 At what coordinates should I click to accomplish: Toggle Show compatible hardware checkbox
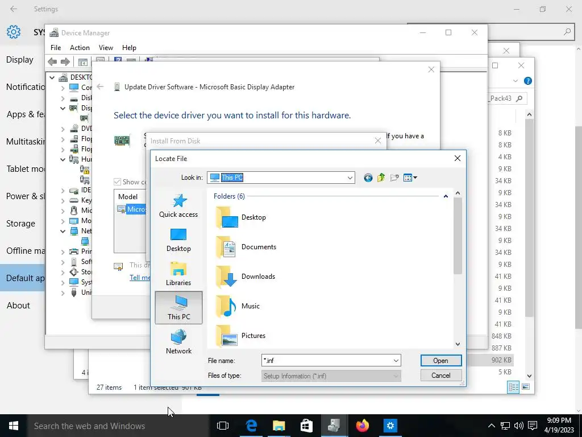117,182
